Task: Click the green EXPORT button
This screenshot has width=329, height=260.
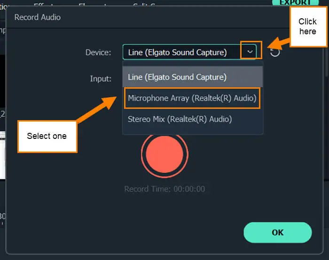Action: (x=296, y=2)
